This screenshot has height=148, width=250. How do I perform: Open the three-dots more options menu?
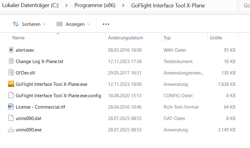(x=106, y=24)
